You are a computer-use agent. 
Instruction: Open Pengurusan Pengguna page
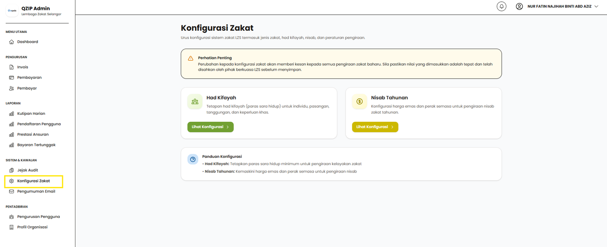pyautogui.click(x=38, y=217)
